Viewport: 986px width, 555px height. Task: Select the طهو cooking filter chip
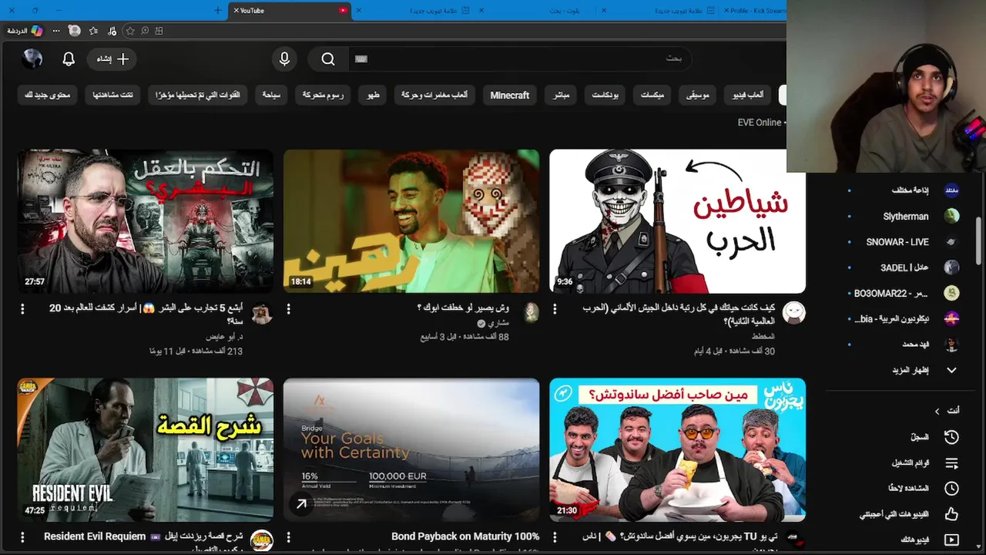point(373,95)
